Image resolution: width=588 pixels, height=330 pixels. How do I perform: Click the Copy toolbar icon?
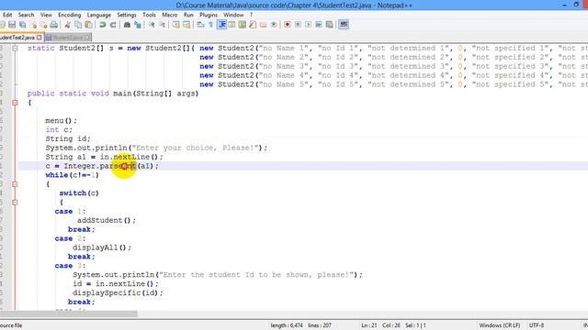tap(78, 25)
